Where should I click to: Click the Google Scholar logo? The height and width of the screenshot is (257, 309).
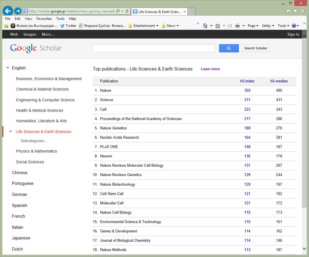pyautogui.click(x=36, y=48)
